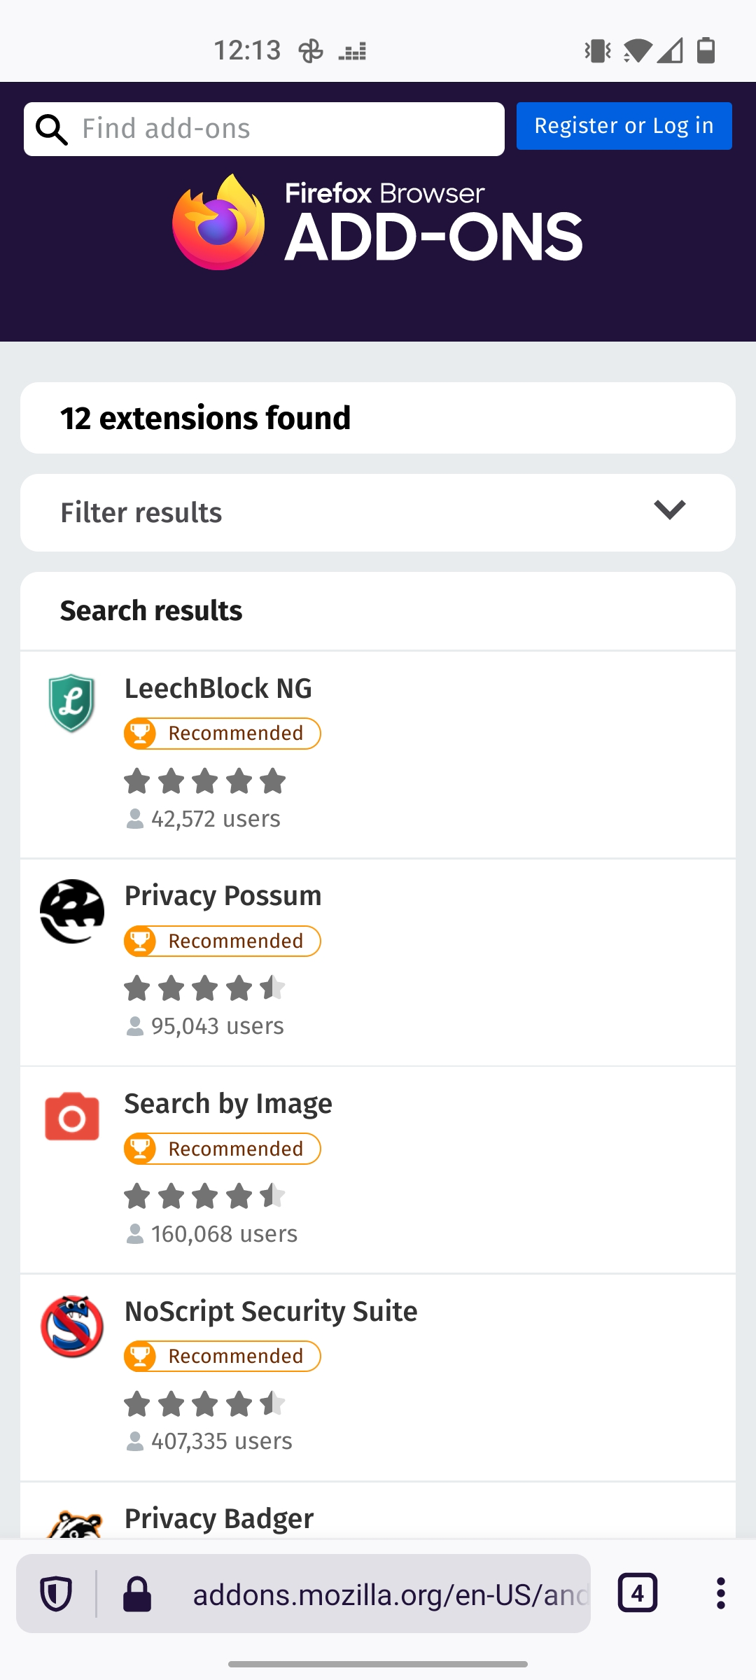Click the search magnifying glass icon

[x=52, y=128]
